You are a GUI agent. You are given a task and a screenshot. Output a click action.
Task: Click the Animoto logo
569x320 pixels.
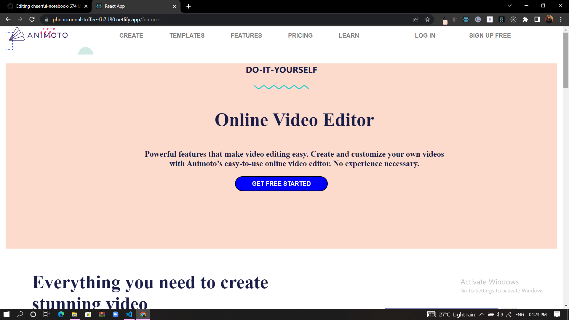[x=36, y=35]
